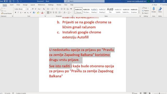
Task: Click the Croatian language status indicator
Action: click(21, 93)
